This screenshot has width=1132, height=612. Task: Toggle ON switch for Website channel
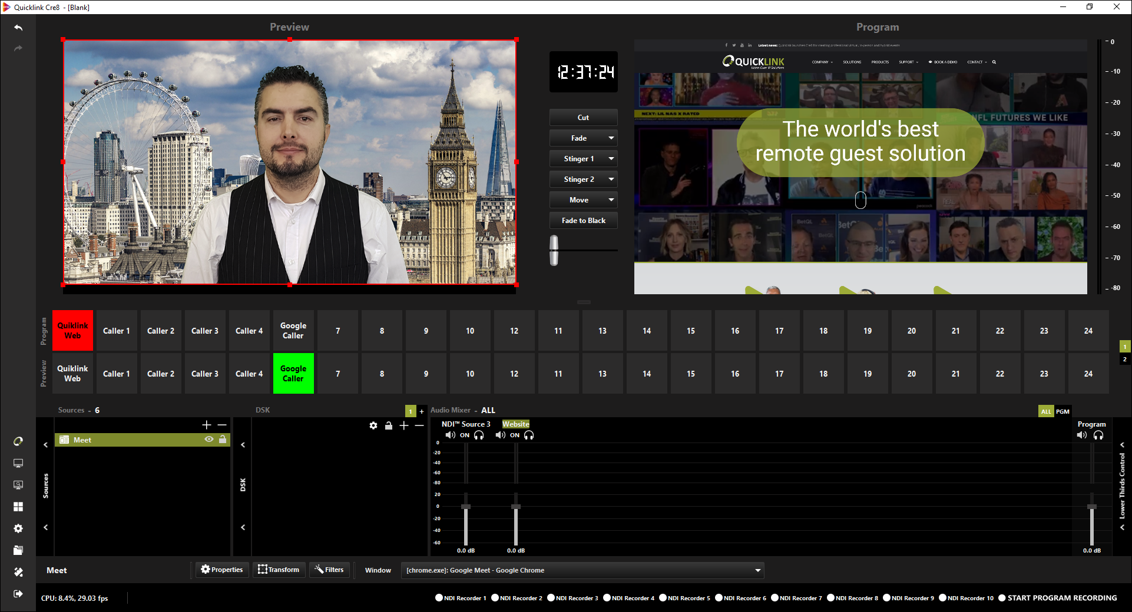515,435
